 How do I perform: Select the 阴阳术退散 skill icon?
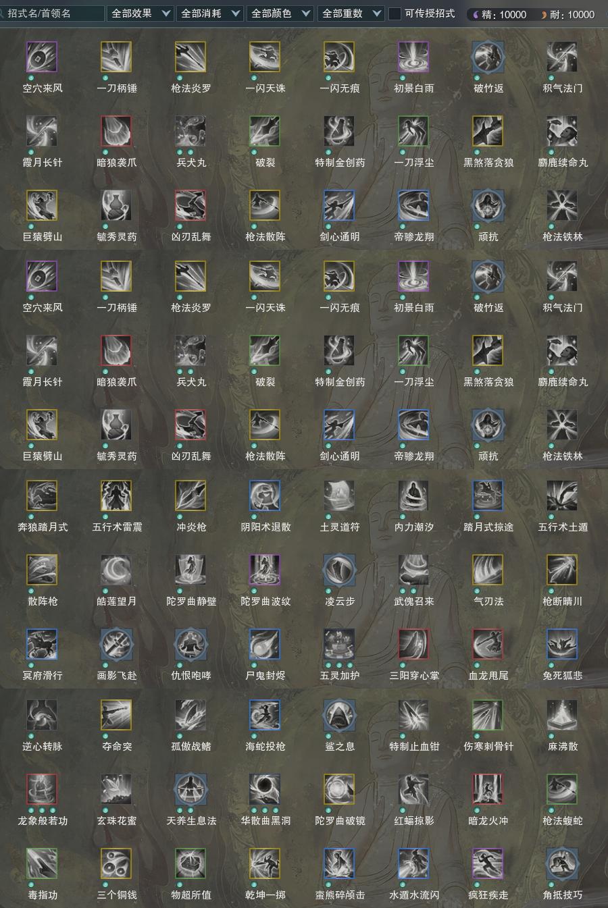pos(265,496)
